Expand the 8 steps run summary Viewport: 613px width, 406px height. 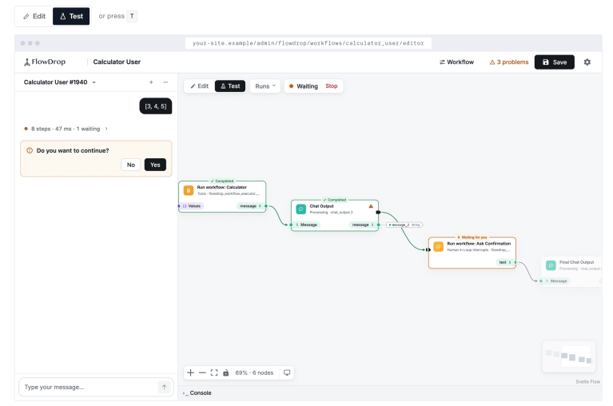click(66, 129)
